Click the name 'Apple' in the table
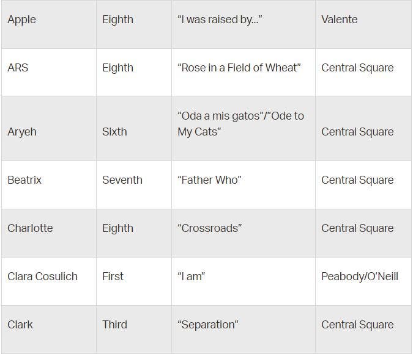 [x=21, y=20]
